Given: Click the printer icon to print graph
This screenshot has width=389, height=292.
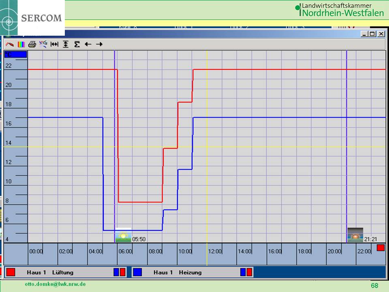Looking at the screenshot, I should [x=32, y=44].
